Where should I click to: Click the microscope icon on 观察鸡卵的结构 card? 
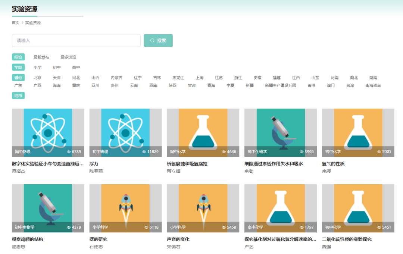click(x=48, y=207)
